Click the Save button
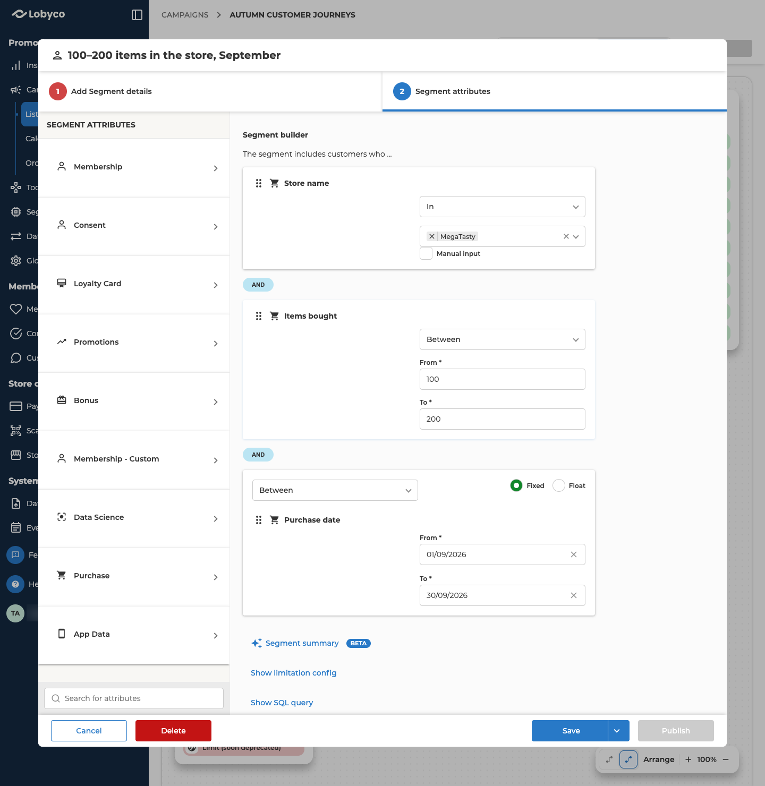Image resolution: width=765 pixels, height=786 pixels. [x=569, y=731]
